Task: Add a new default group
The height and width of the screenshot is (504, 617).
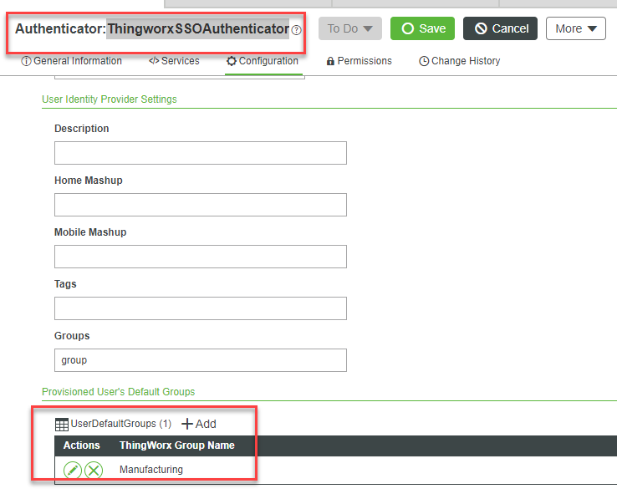Action: (199, 424)
